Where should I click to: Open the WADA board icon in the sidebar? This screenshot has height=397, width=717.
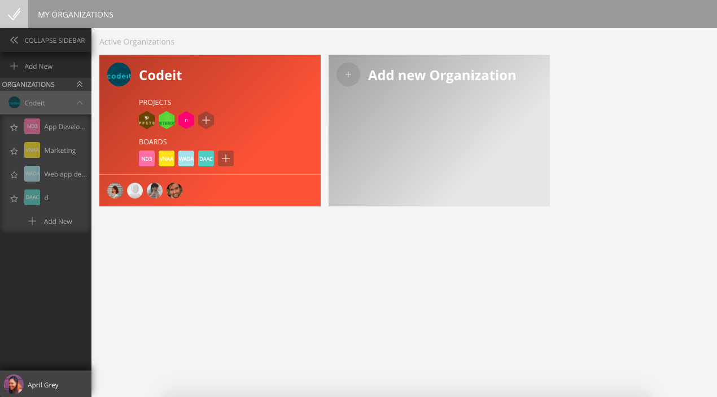32,174
